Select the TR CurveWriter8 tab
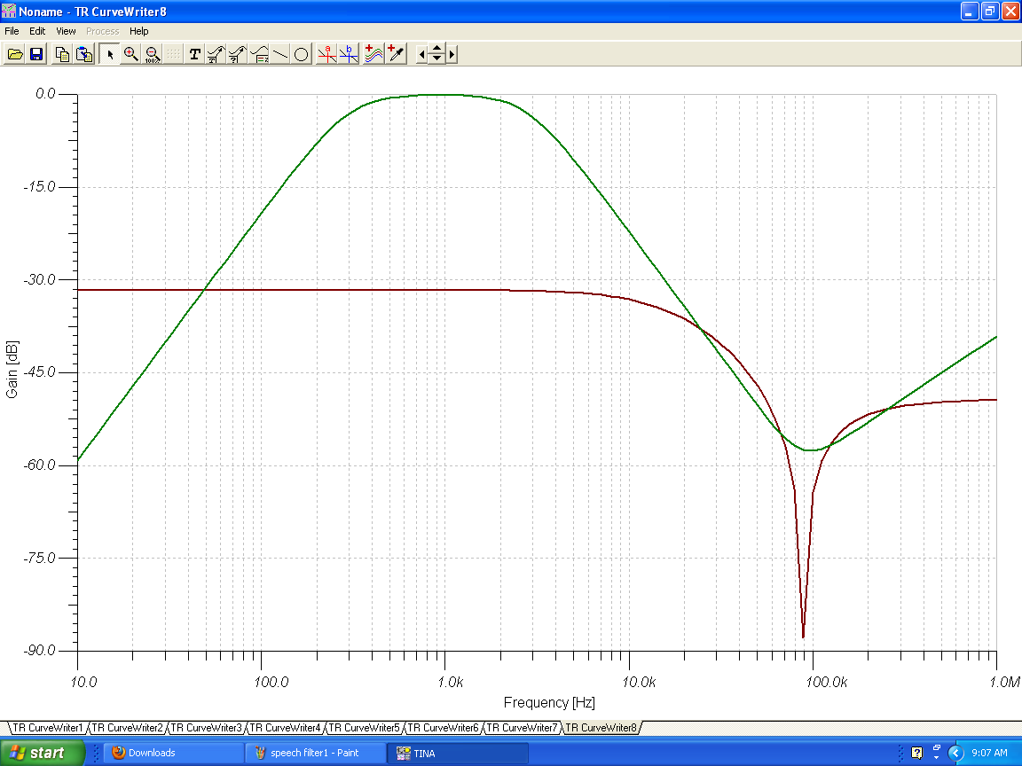 601,728
